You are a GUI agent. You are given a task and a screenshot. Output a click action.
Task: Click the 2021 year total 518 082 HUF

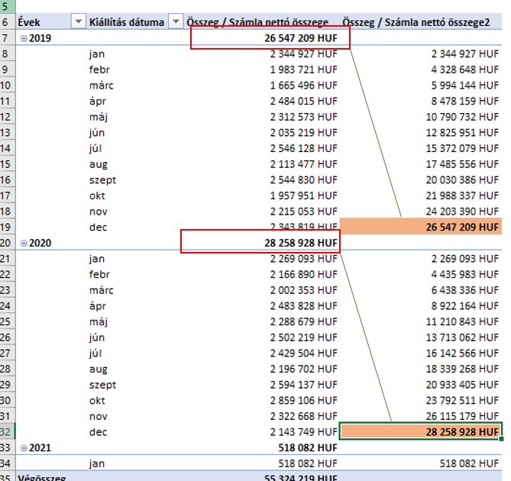[x=308, y=447]
